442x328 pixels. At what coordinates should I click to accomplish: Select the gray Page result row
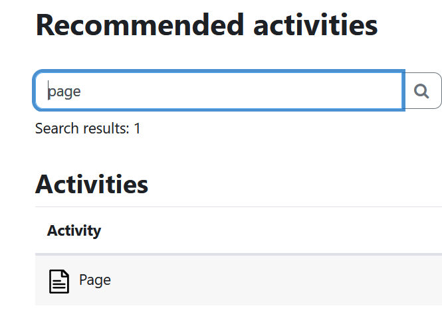tap(239, 280)
